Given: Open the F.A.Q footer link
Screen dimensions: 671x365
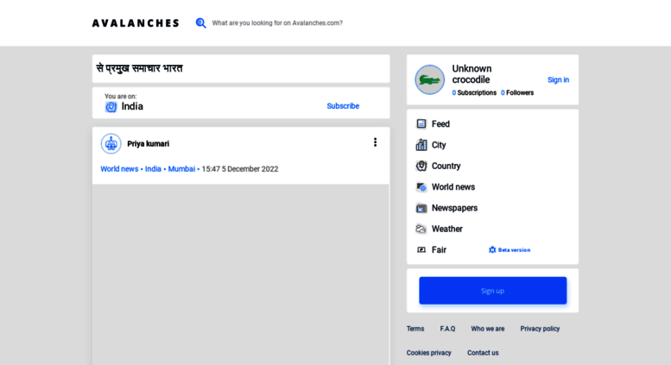Looking at the screenshot, I should (447, 329).
